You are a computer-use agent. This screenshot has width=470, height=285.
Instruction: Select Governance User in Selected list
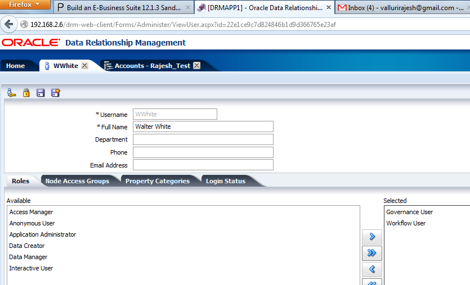click(x=409, y=212)
